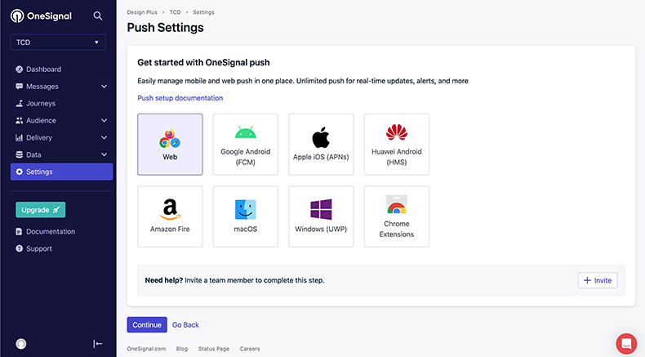Open the user avatar at sidebar bottom
The height and width of the screenshot is (357, 645).
[x=21, y=344]
